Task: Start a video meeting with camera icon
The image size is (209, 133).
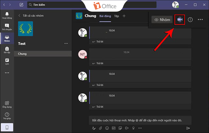Action: (x=180, y=20)
